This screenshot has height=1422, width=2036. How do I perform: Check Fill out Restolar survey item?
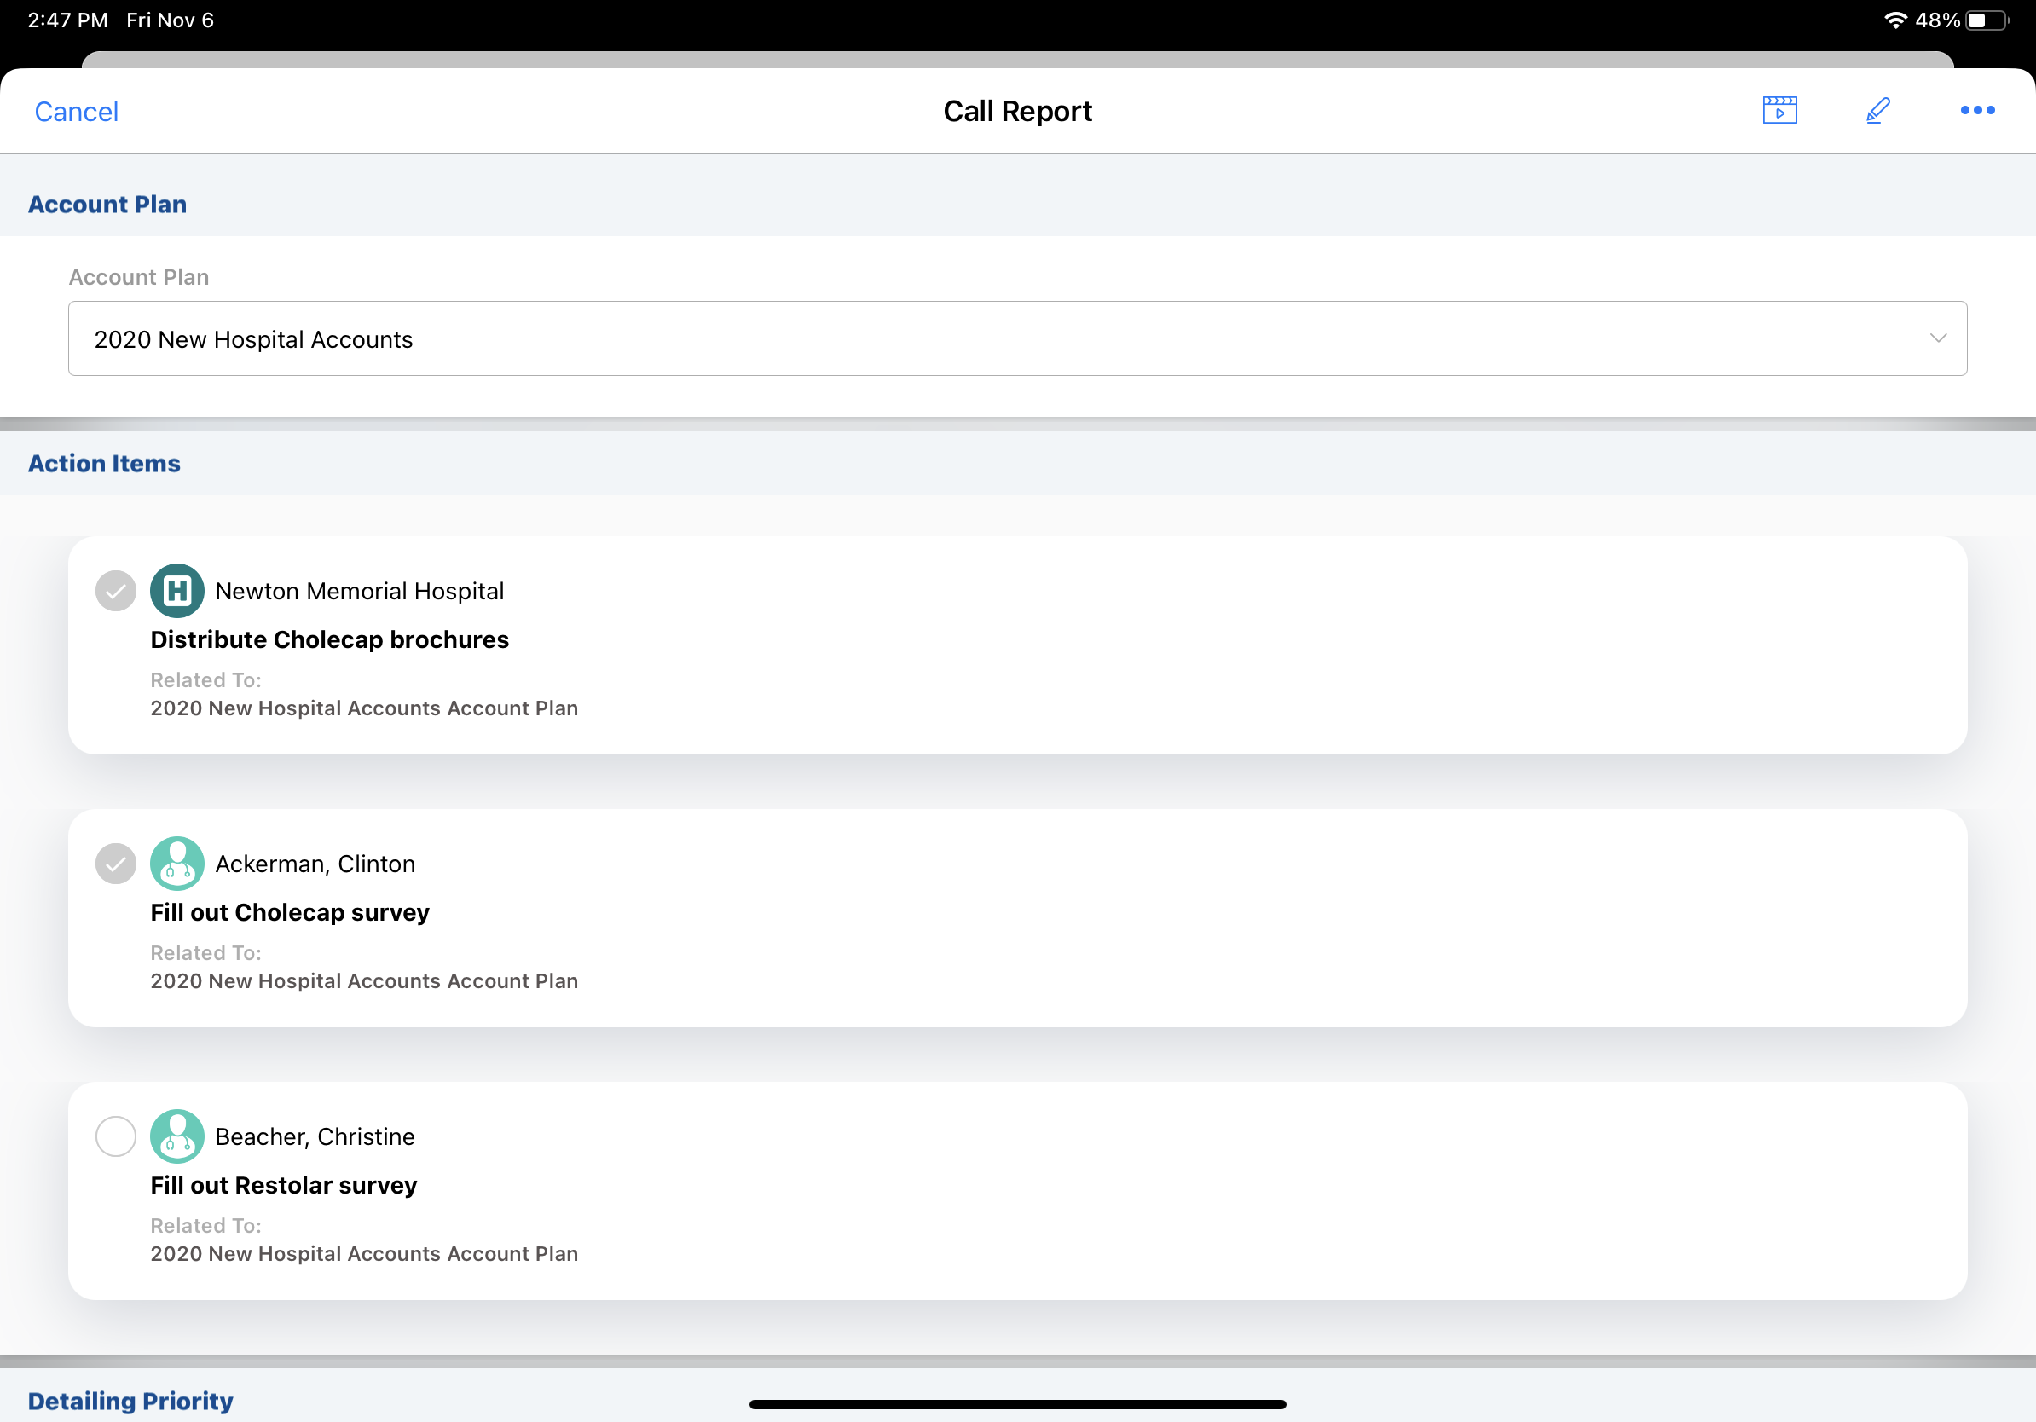[115, 1136]
